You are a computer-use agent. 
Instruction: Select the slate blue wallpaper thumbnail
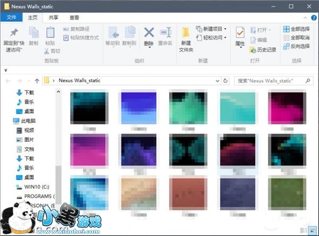coord(238,194)
